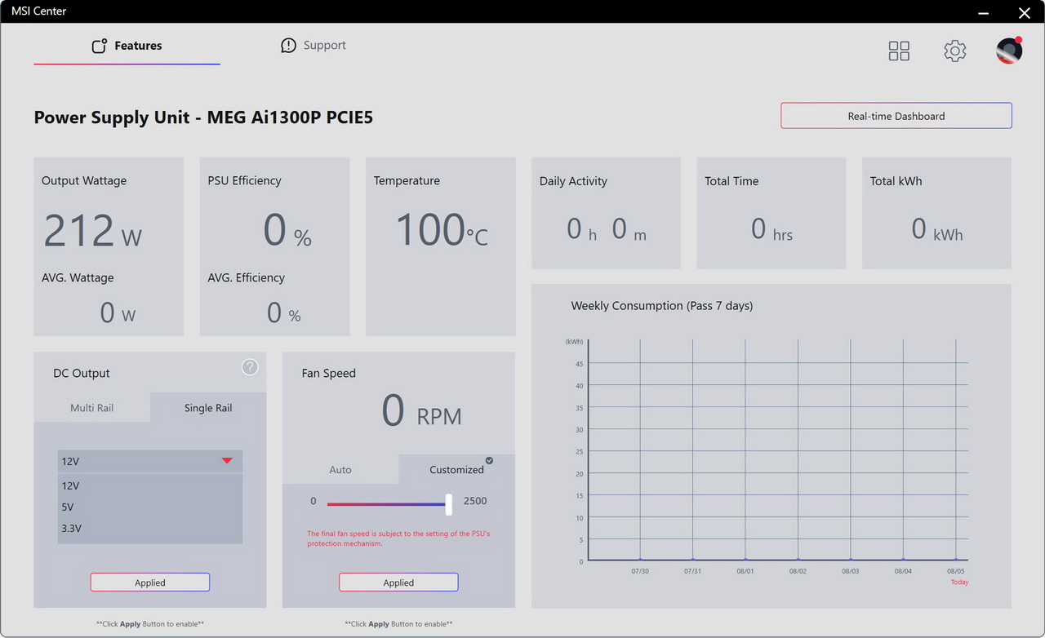Pick the 3.3V option in the list
Screen dimensions: 1045x638
(150, 528)
